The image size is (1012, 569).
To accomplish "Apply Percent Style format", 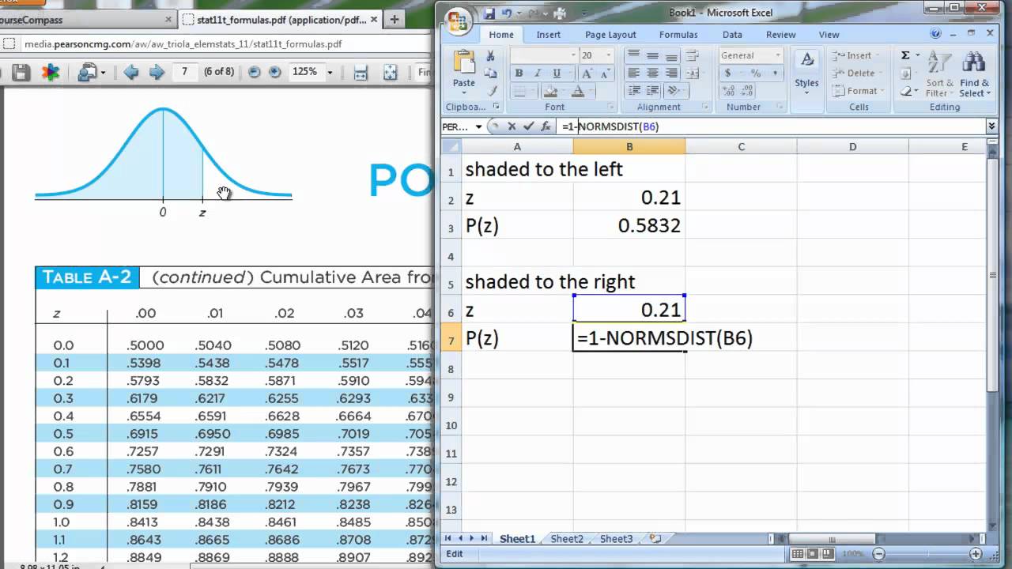I will 754,73.
